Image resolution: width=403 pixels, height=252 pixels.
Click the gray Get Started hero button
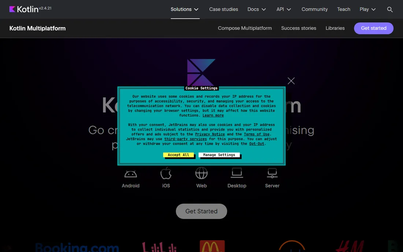coord(201,211)
